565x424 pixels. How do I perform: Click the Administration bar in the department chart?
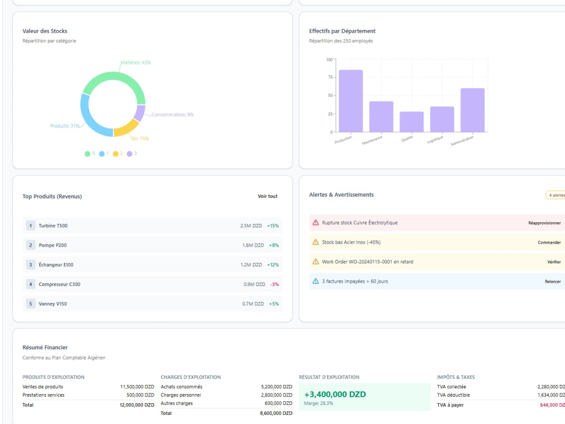(472, 110)
